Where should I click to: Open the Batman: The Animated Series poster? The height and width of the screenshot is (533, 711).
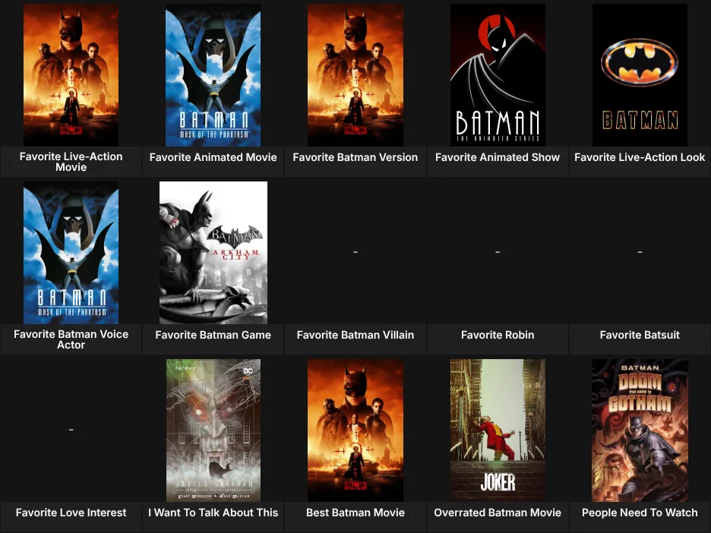[498, 74]
